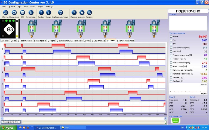Open the OBD toolbar icon

tap(23, 12)
